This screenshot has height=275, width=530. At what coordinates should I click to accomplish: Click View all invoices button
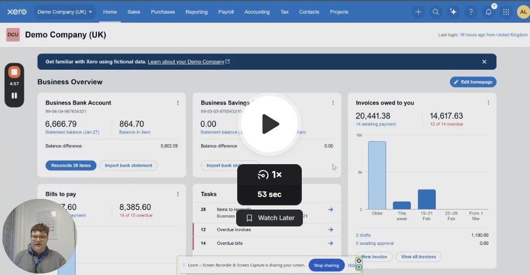point(418,257)
